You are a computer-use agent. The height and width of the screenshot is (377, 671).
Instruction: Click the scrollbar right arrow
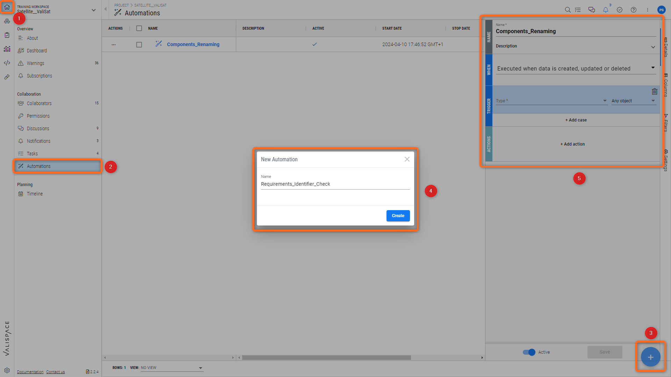(x=482, y=357)
